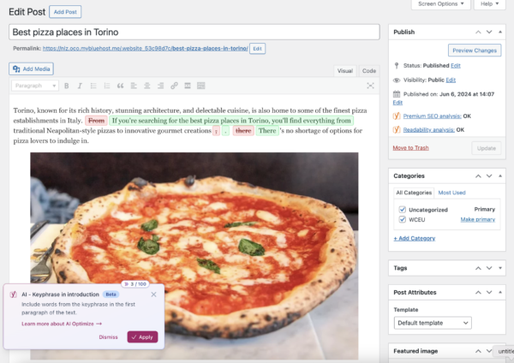Switch to the Code editor tab
The width and height of the screenshot is (514, 363).
pos(368,71)
